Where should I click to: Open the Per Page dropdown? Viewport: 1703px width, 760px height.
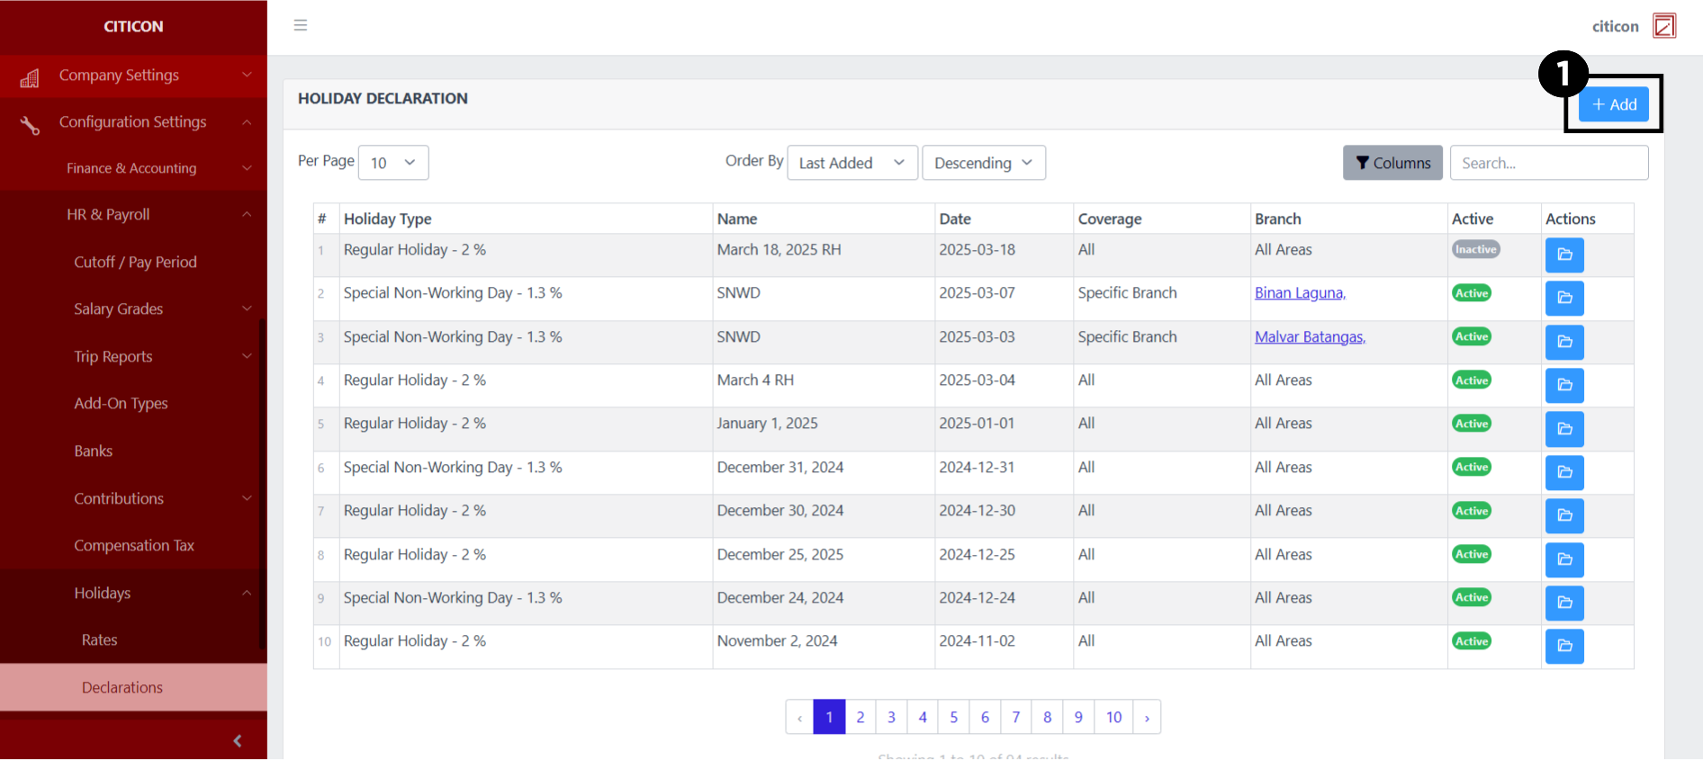coord(393,163)
